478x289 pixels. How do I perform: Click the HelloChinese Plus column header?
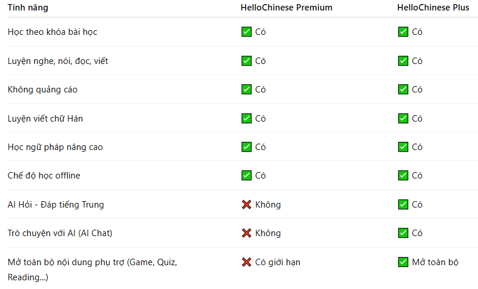tap(434, 8)
